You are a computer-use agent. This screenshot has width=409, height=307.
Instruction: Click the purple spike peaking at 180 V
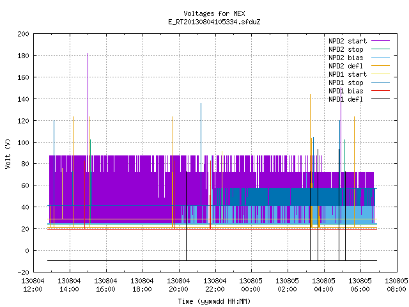pyautogui.click(x=88, y=104)
